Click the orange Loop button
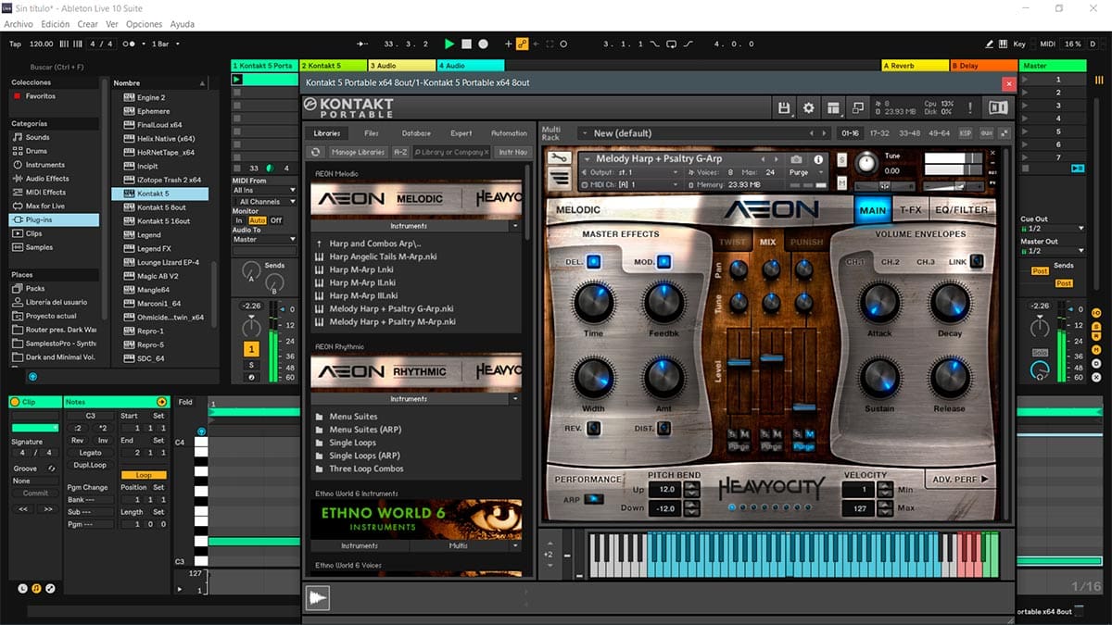 (x=144, y=475)
